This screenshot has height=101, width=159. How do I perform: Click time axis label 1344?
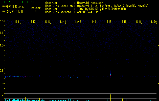pyautogui.click(x=63, y=22)
